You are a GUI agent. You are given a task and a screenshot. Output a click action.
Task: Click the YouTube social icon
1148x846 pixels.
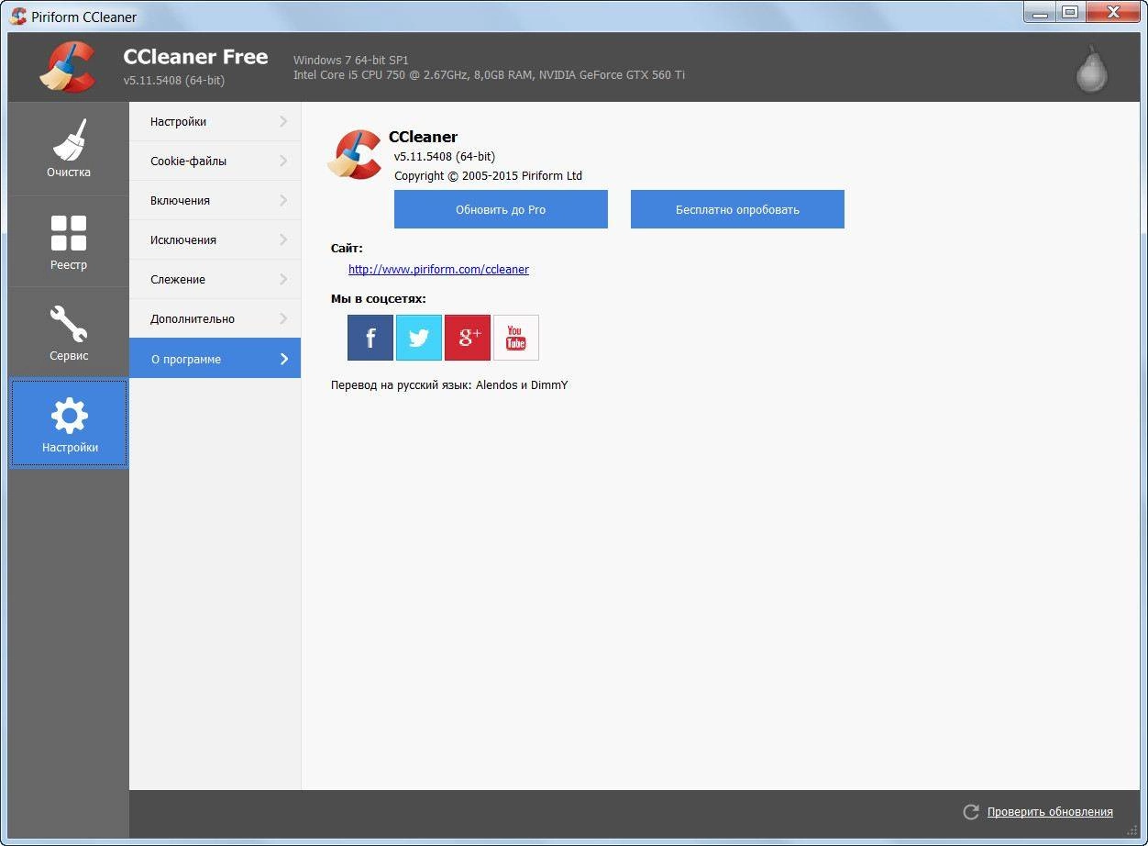(516, 338)
